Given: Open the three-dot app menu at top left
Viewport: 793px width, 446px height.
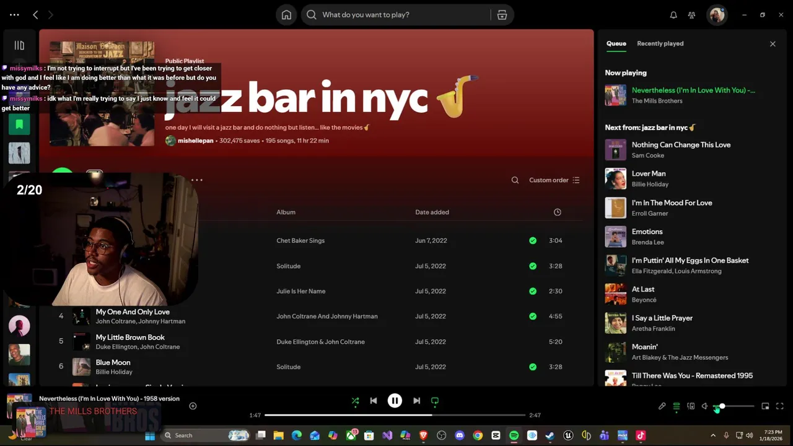Looking at the screenshot, I should (x=14, y=15).
